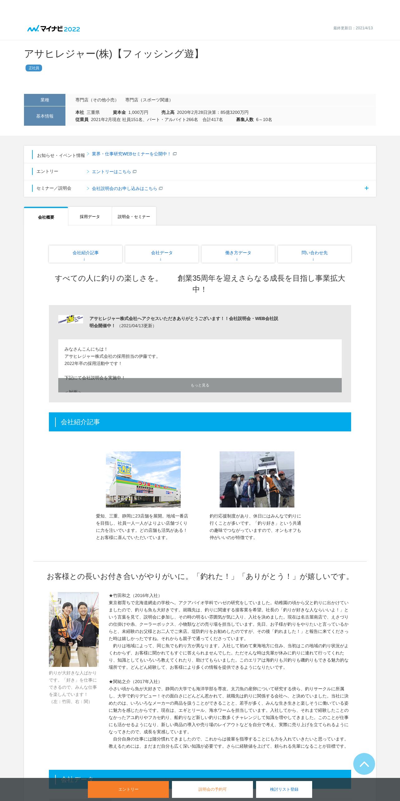This screenshot has width=400, height=801.
Task: Click the Fishing 遊 store building photo
Action: coord(143,479)
